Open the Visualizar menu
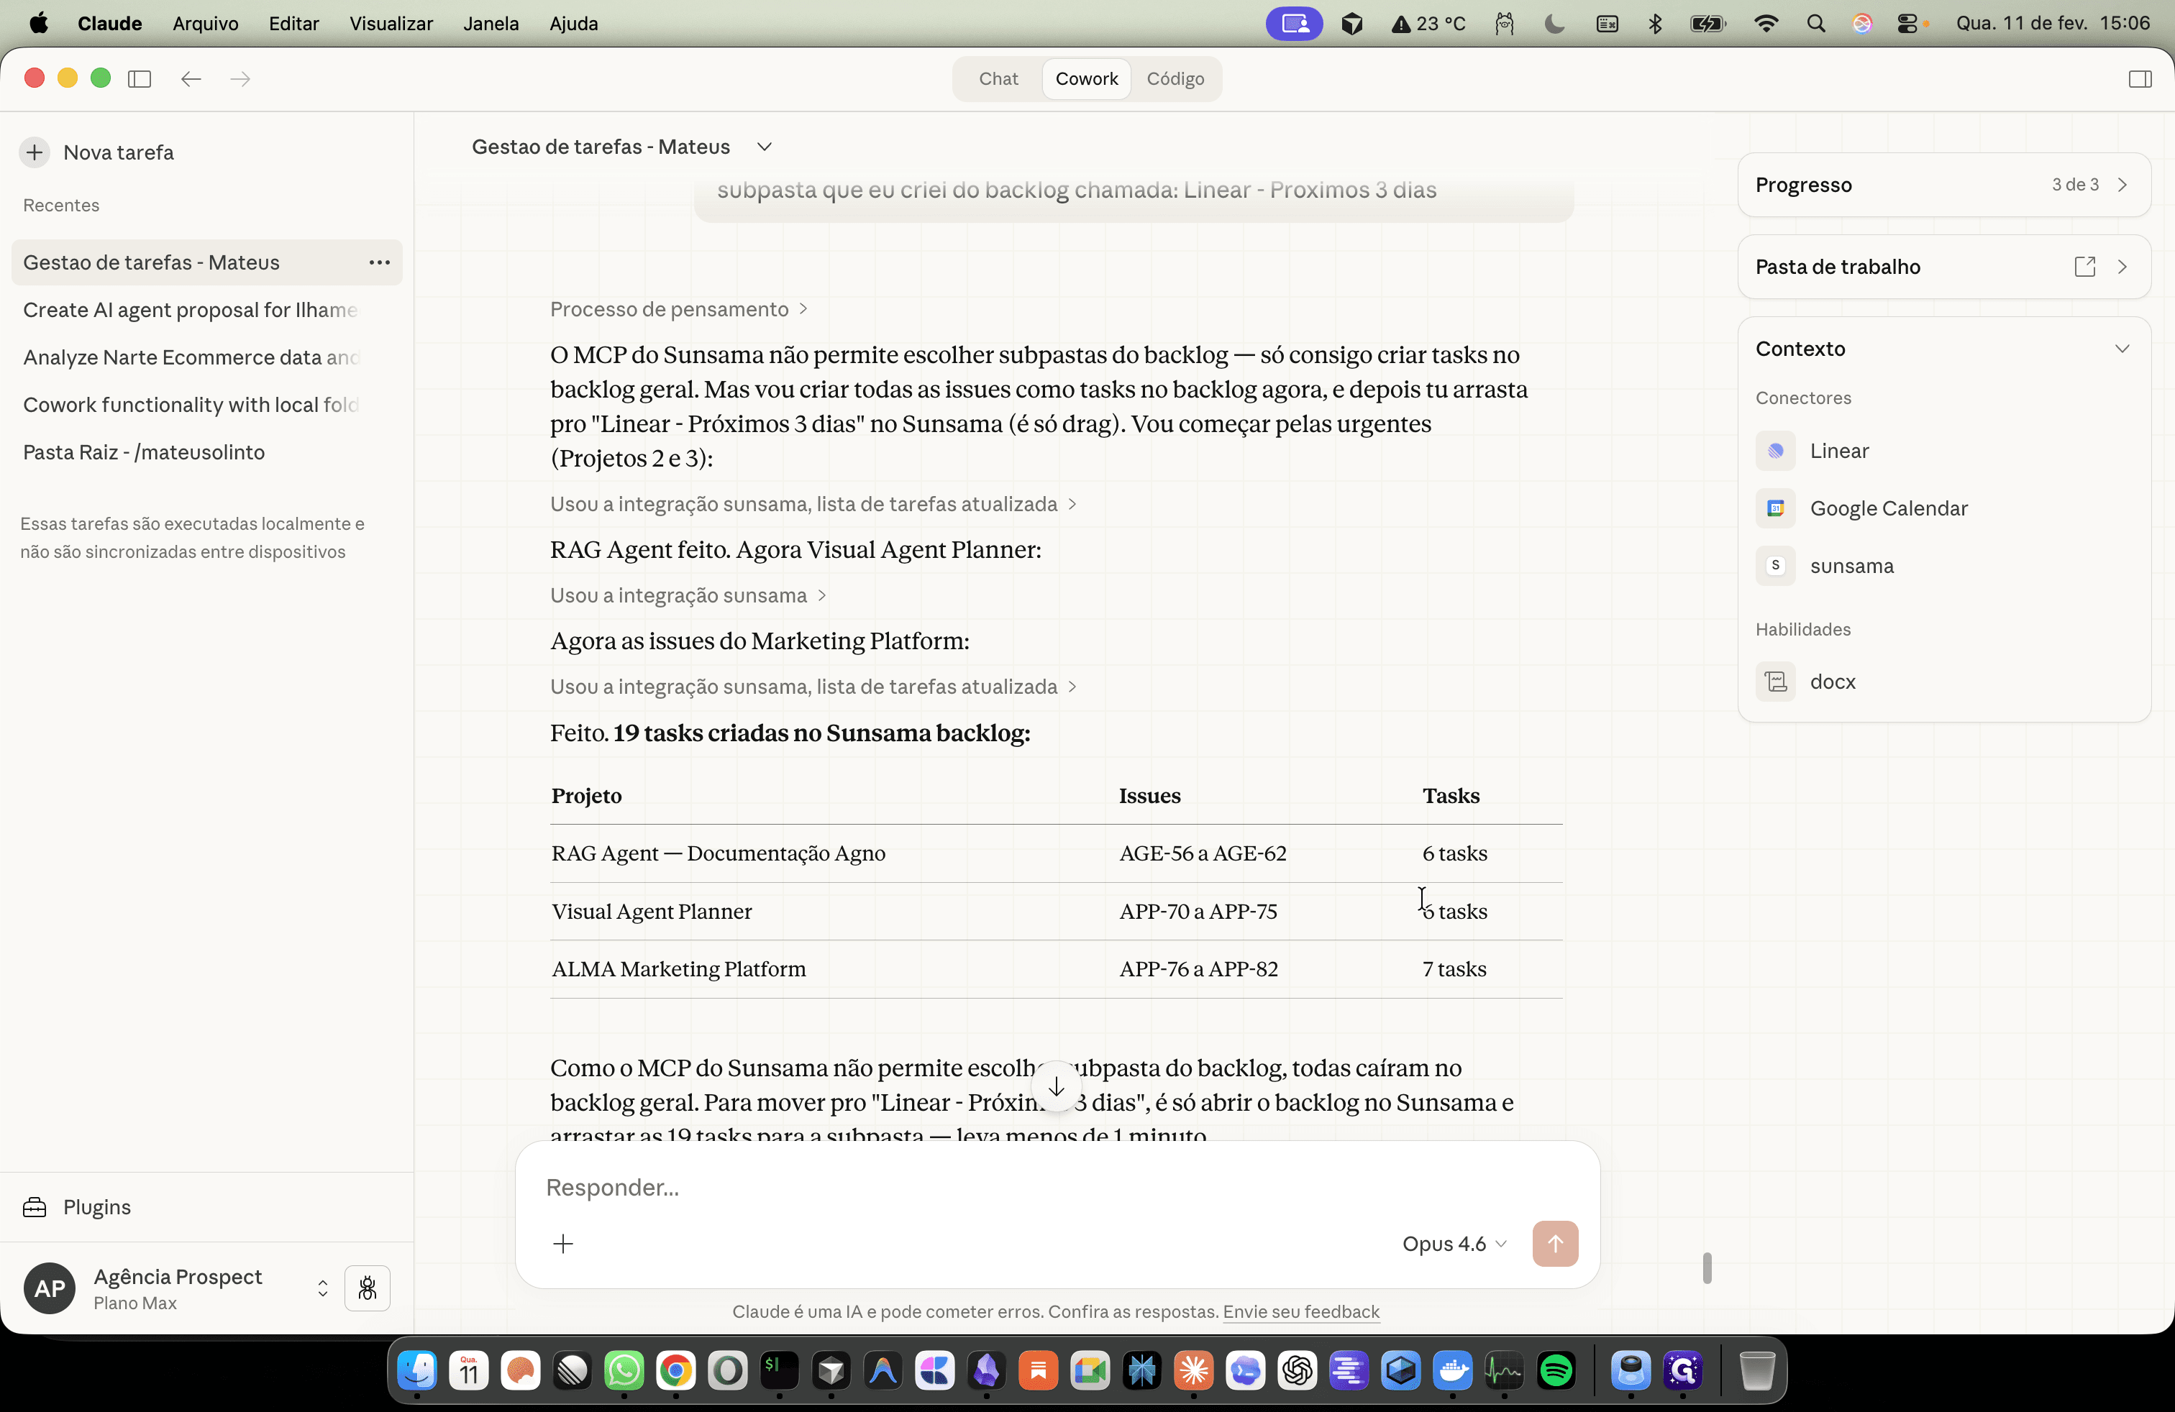Viewport: 2175px width, 1412px height. click(391, 24)
